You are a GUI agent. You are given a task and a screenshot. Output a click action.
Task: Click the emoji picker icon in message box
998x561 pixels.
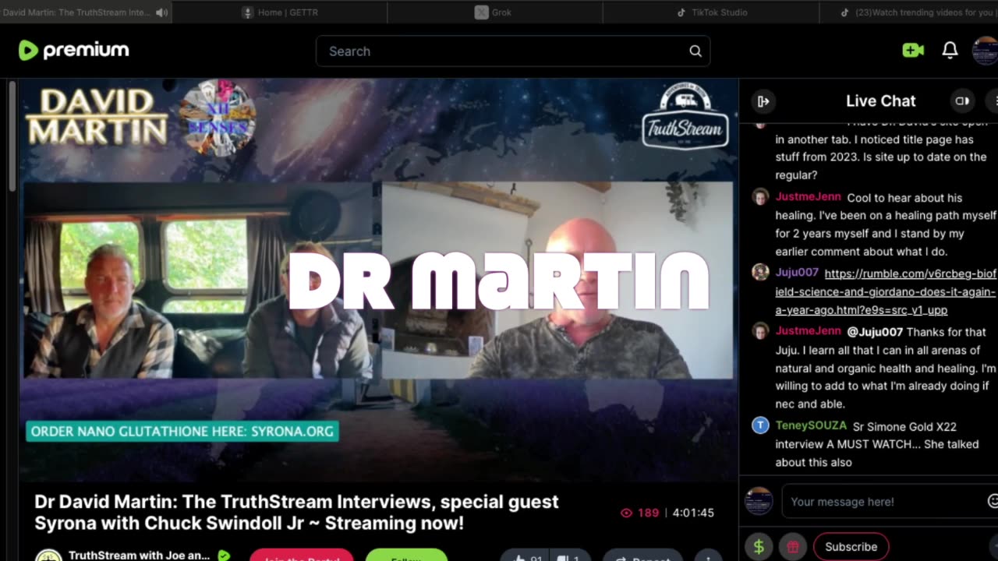[x=993, y=501]
